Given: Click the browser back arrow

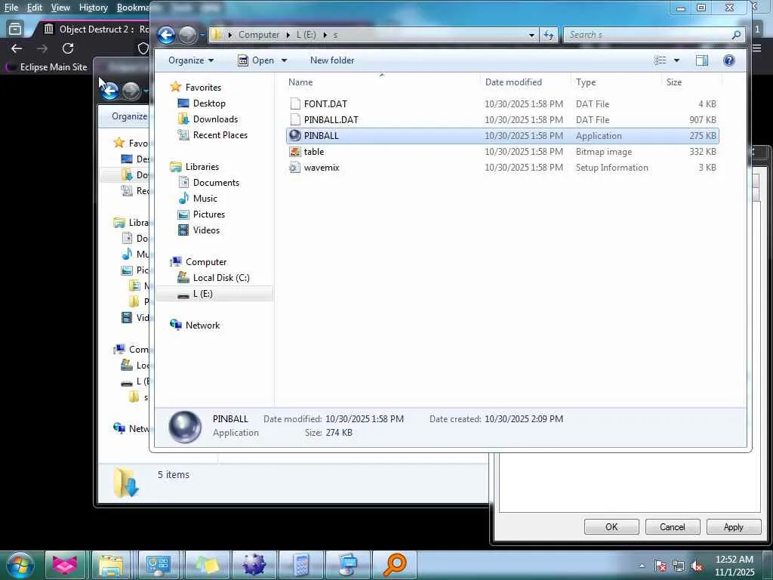Looking at the screenshot, I should [17, 48].
